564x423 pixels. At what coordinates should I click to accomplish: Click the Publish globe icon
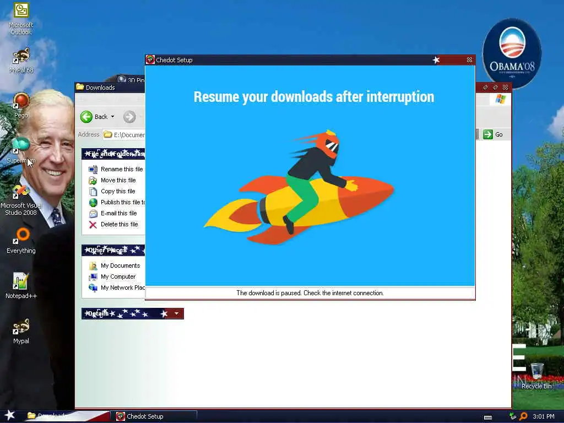tap(93, 203)
